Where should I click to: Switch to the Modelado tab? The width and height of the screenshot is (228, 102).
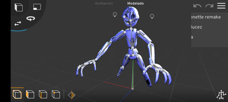pos(136,3)
